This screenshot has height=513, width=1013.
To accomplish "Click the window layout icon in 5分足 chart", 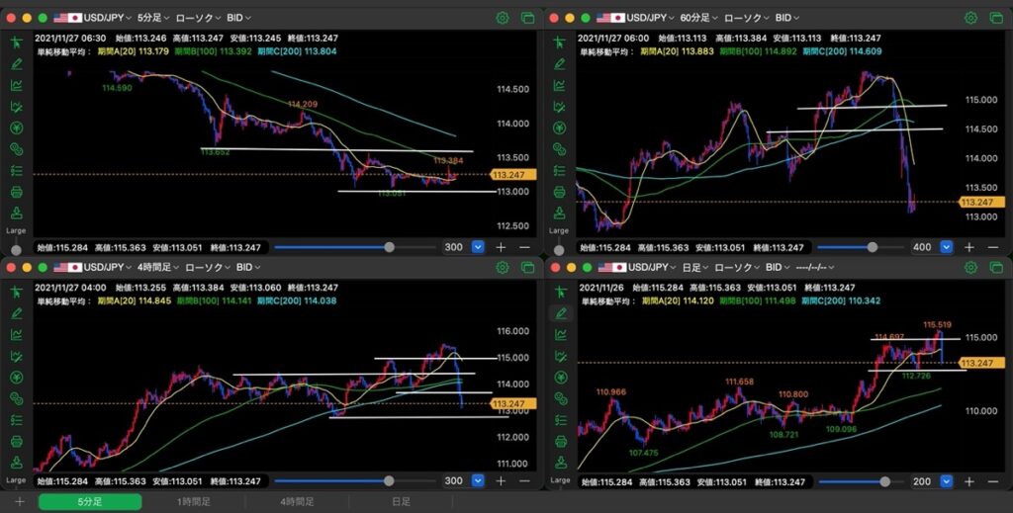I will click(528, 18).
